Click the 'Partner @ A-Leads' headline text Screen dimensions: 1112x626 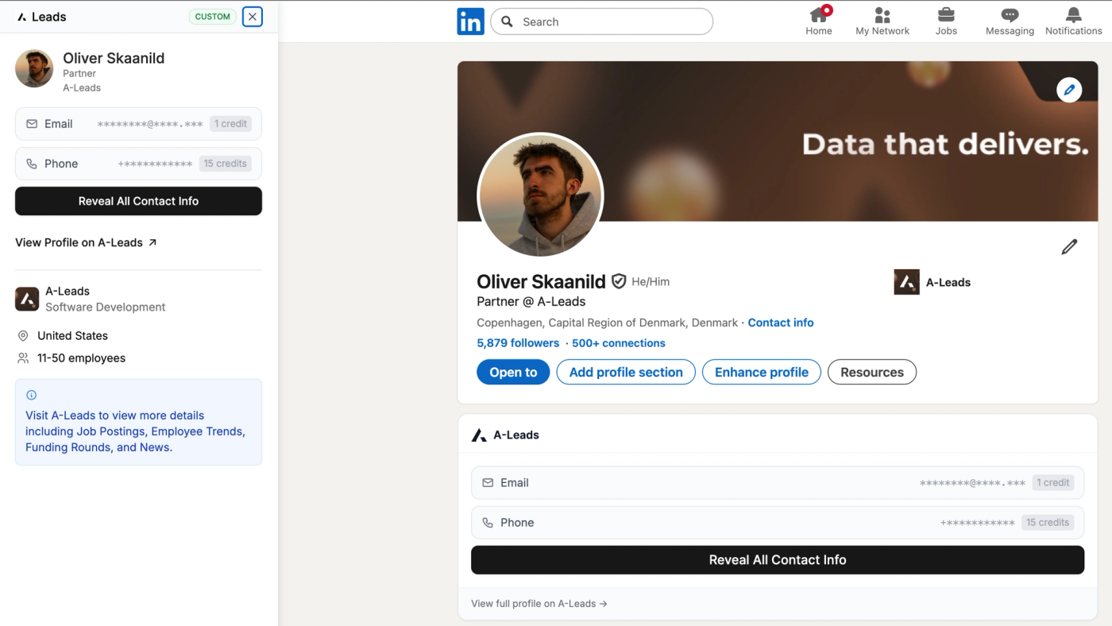(x=531, y=302)
